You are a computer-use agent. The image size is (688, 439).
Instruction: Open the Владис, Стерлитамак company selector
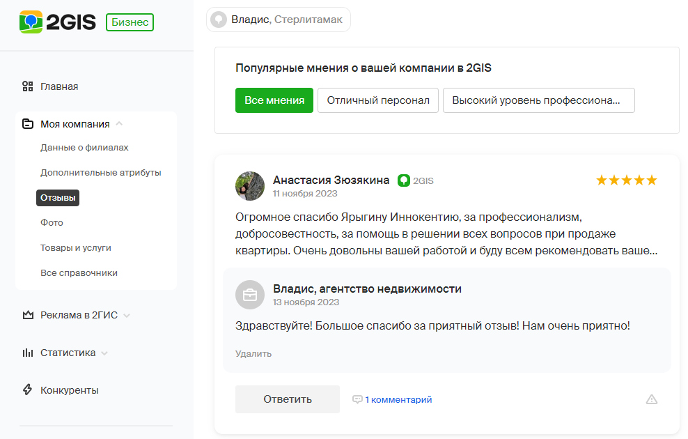278,20
